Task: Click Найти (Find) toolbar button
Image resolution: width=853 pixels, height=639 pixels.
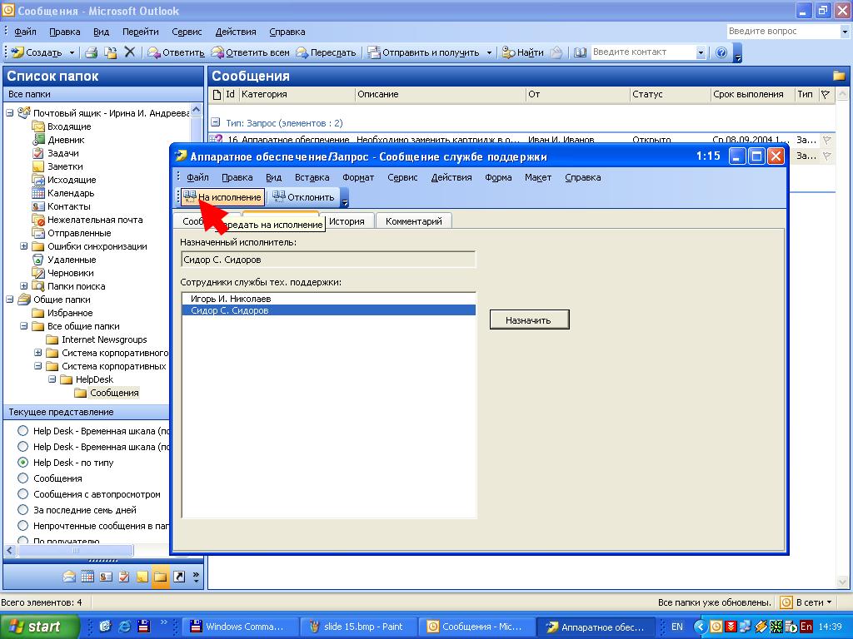Action: point(523,52)
